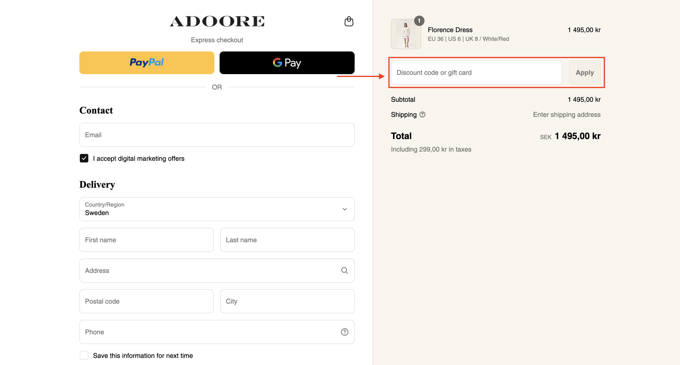Click 'Enter shipping address' text
This screenshot has height=365, width=680.
click(x=567, y=114)
